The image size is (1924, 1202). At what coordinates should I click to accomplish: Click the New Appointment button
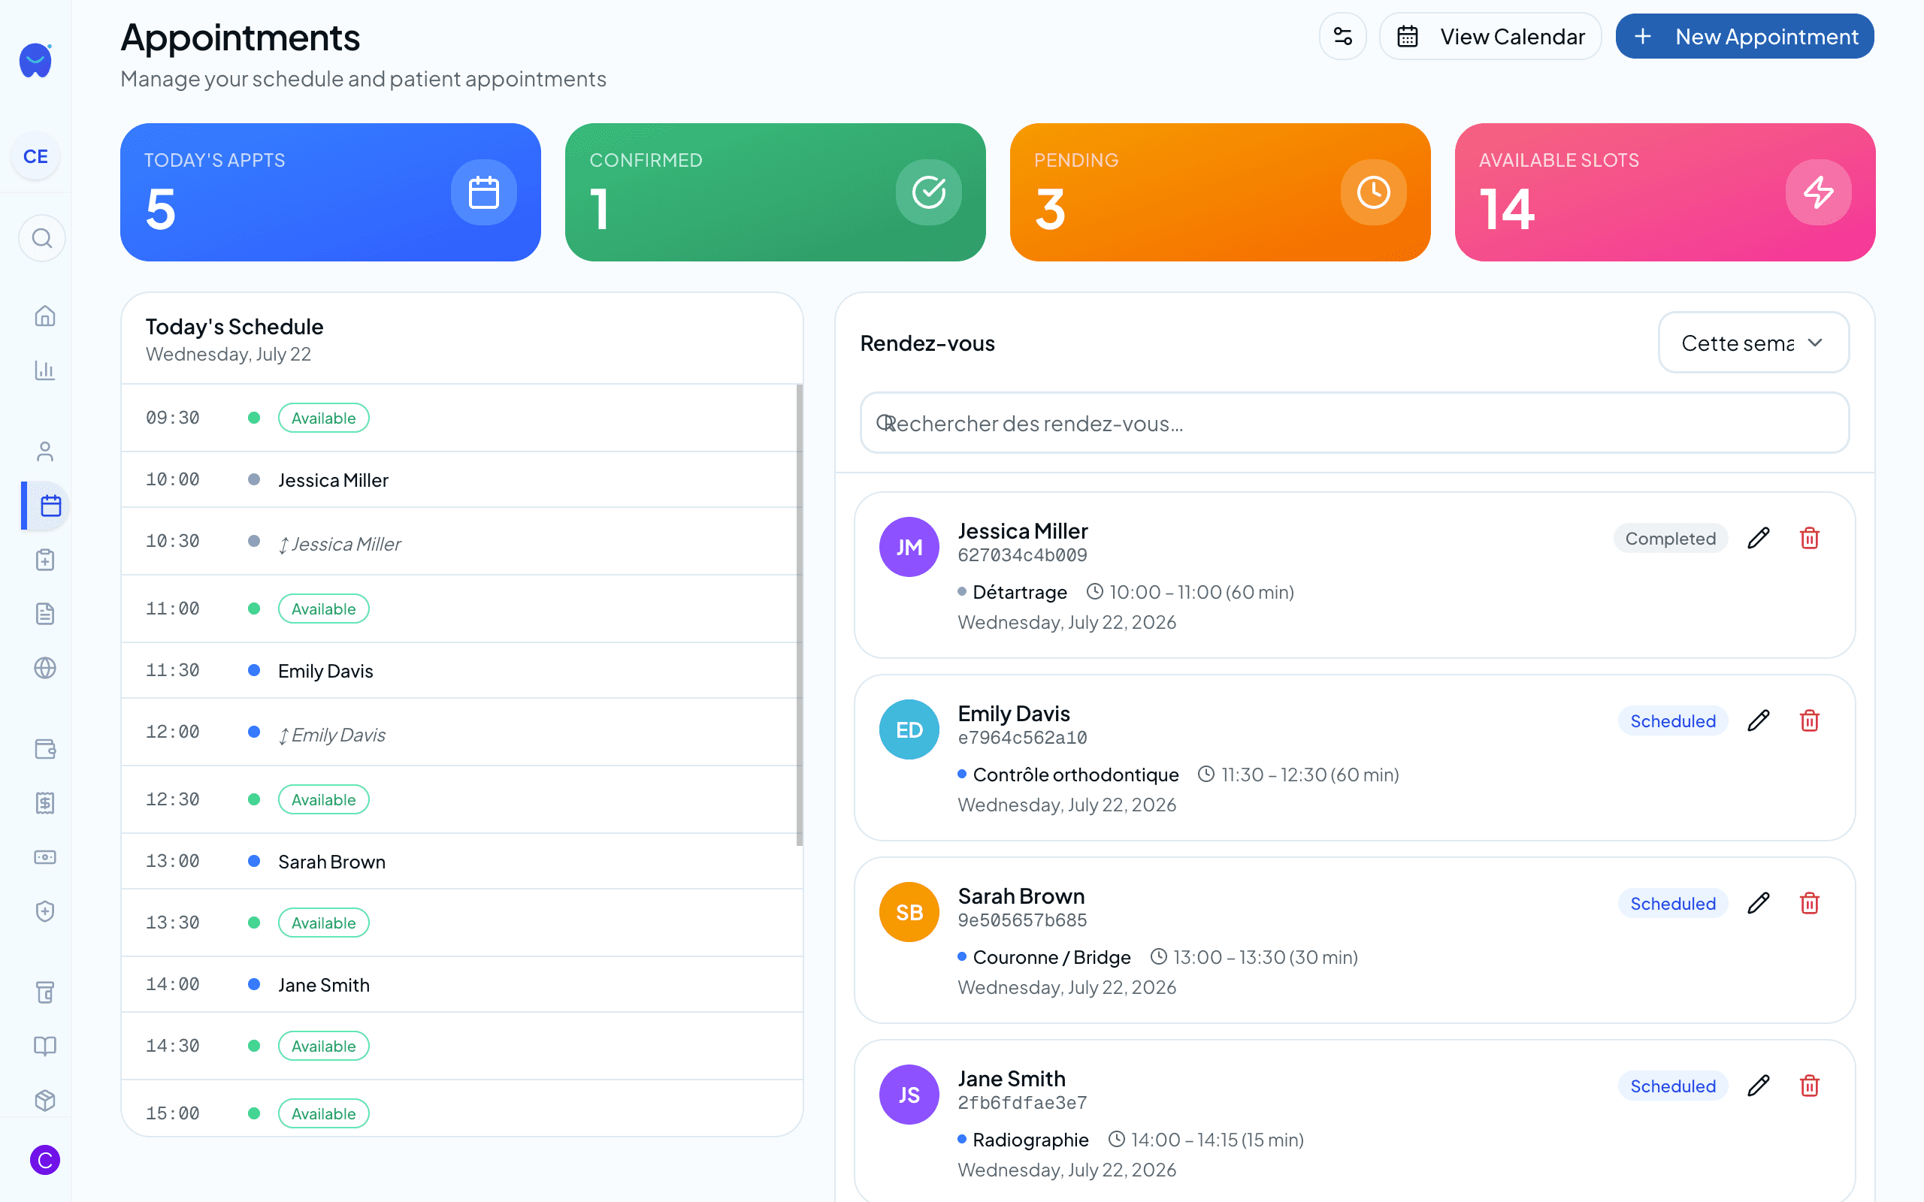tap(1744, 37)
